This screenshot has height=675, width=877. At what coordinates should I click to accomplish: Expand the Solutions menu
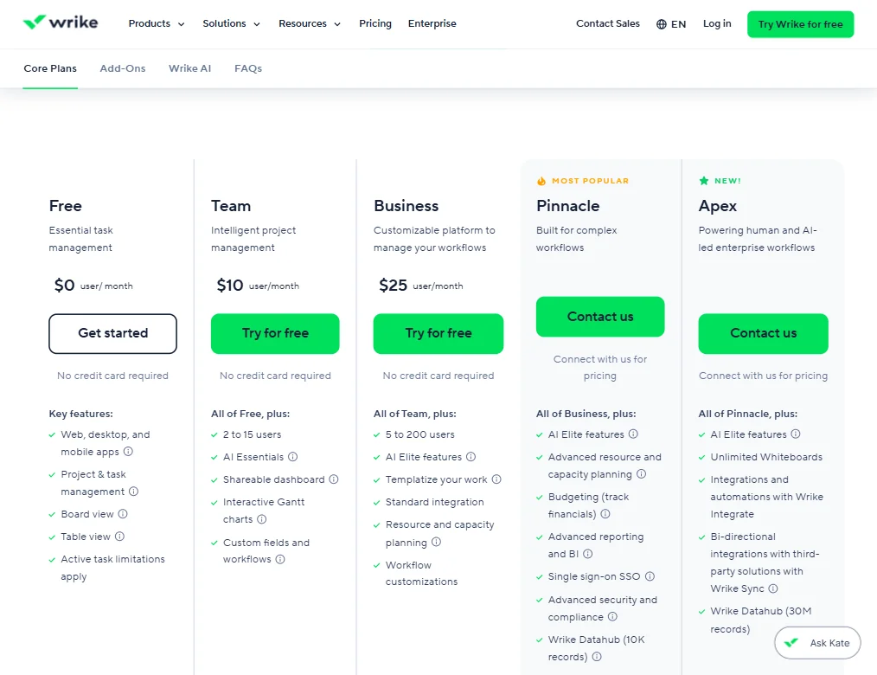click(x=231, y=23)
